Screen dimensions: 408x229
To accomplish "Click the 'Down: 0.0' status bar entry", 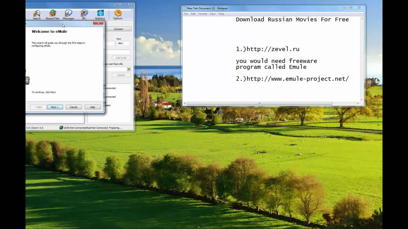I will point(38,128).
